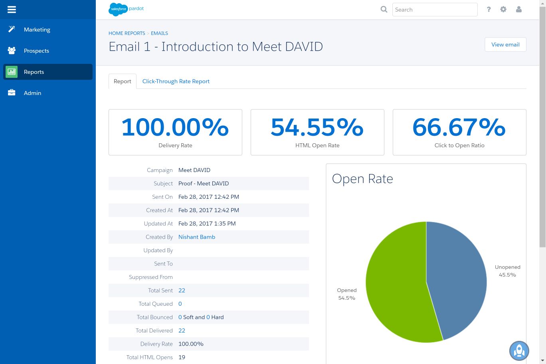Image resolution: width=546 pixels, height=364 pixels.
Task: Click the Opened 54.5% chart label
Action: [346, 294]
